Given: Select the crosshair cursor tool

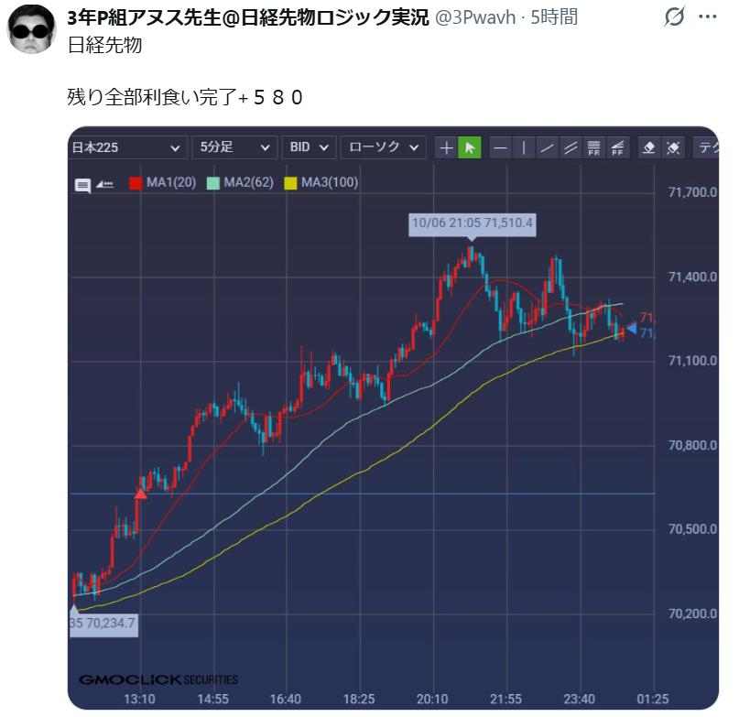Looking at the screenshot, I should [445, 147].
